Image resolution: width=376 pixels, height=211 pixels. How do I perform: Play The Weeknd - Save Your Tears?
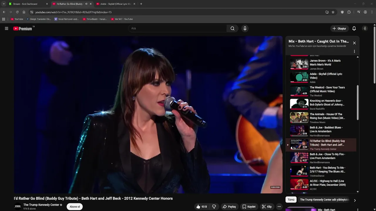(x=321, y=91)
